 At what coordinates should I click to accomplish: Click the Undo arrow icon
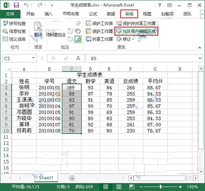tap(27, 5)
